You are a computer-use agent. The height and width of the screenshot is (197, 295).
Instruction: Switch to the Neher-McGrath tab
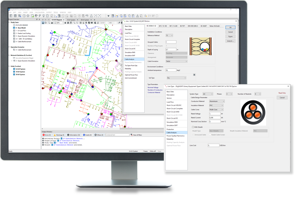point(214,26)
